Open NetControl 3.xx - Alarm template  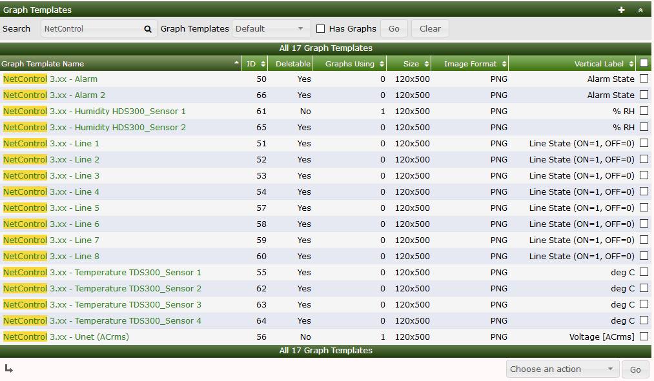pyautogui.click(x=50, y=79)
